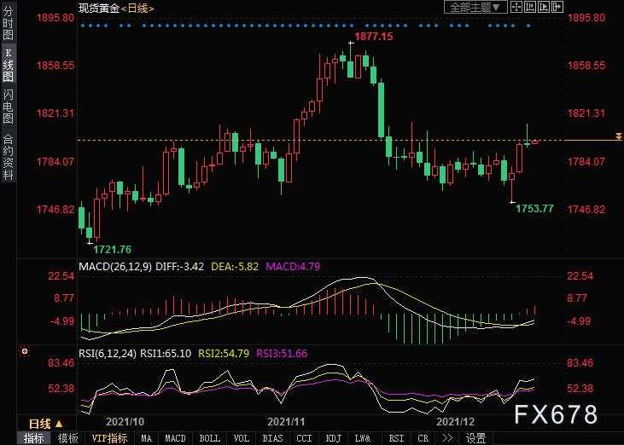Screen dimensions: 624x445
Task: Click the 1877.15 high price label
Action: coord(373,37)
